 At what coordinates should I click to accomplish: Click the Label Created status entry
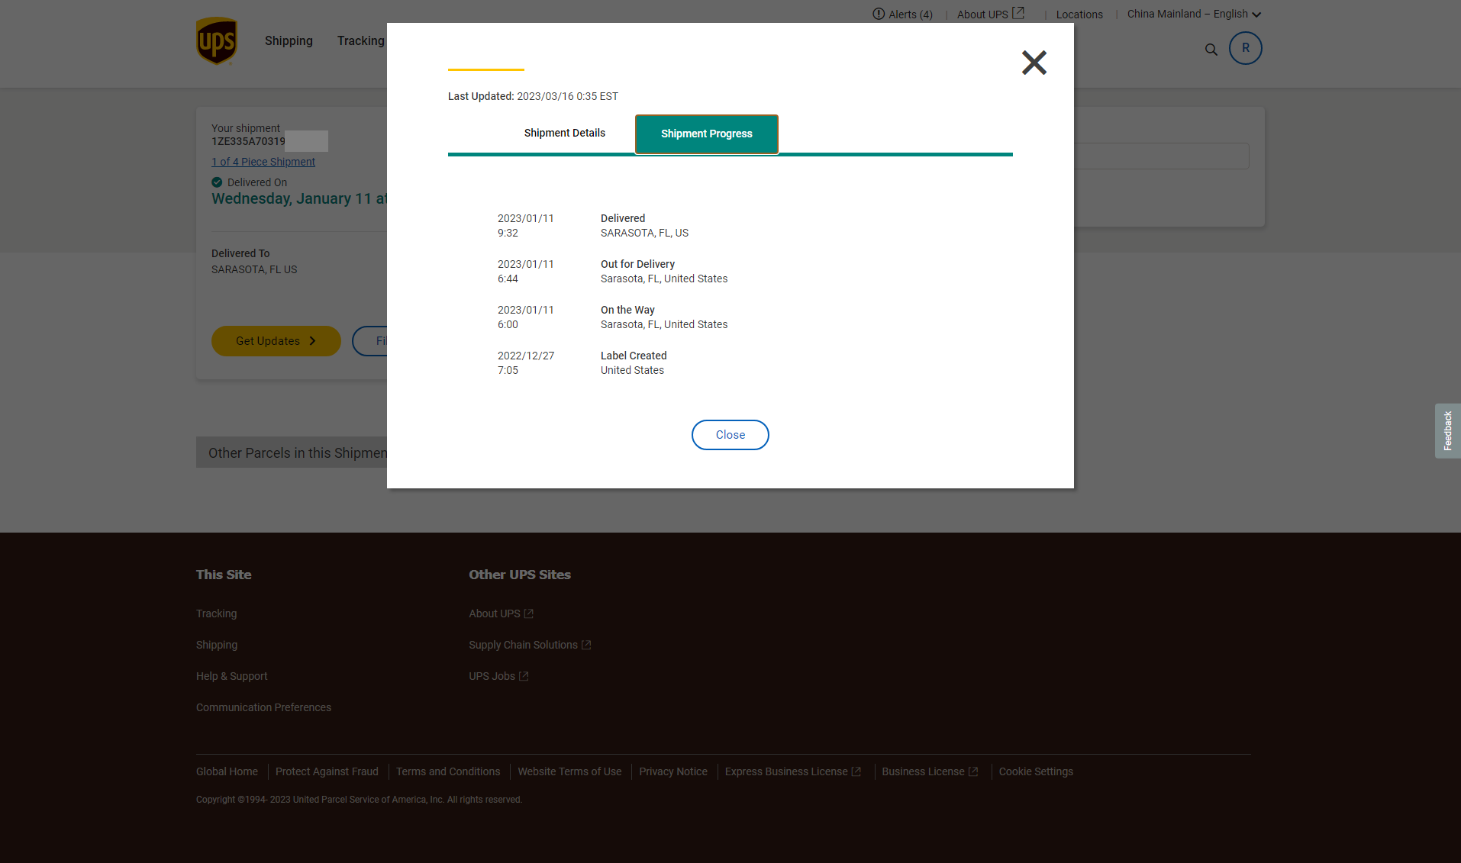tap(634, 356)
